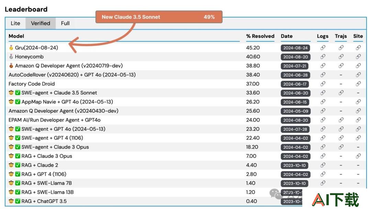Open trajs link for Honeycomb
This screenshot has height=209, width=371.
(x=341, y=57)
